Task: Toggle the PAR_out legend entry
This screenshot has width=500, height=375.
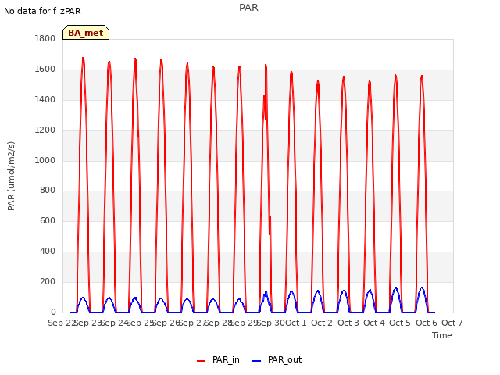Action: click(277, 359)
